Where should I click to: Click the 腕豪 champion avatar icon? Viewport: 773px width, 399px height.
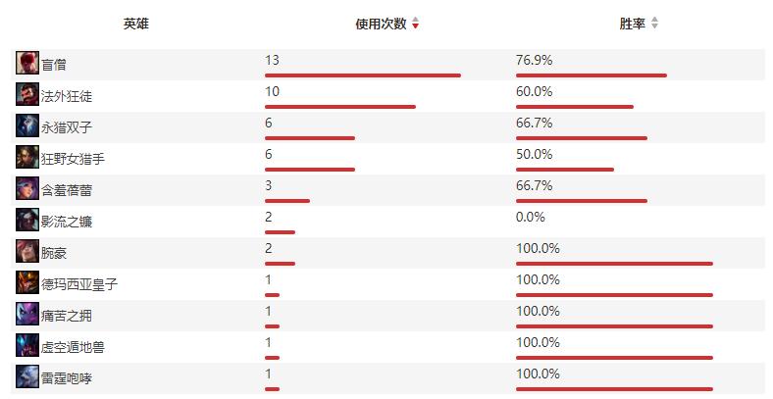(27, 251)
